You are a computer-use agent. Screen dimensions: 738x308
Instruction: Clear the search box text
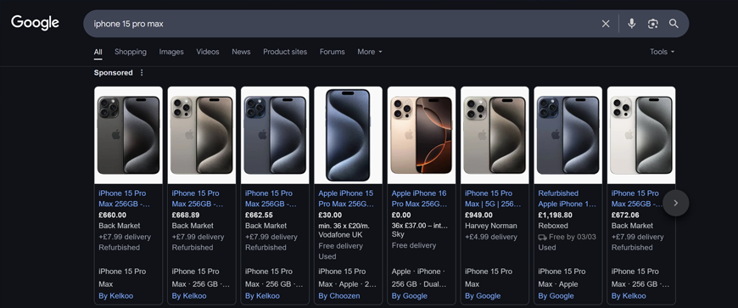[606, 24]
